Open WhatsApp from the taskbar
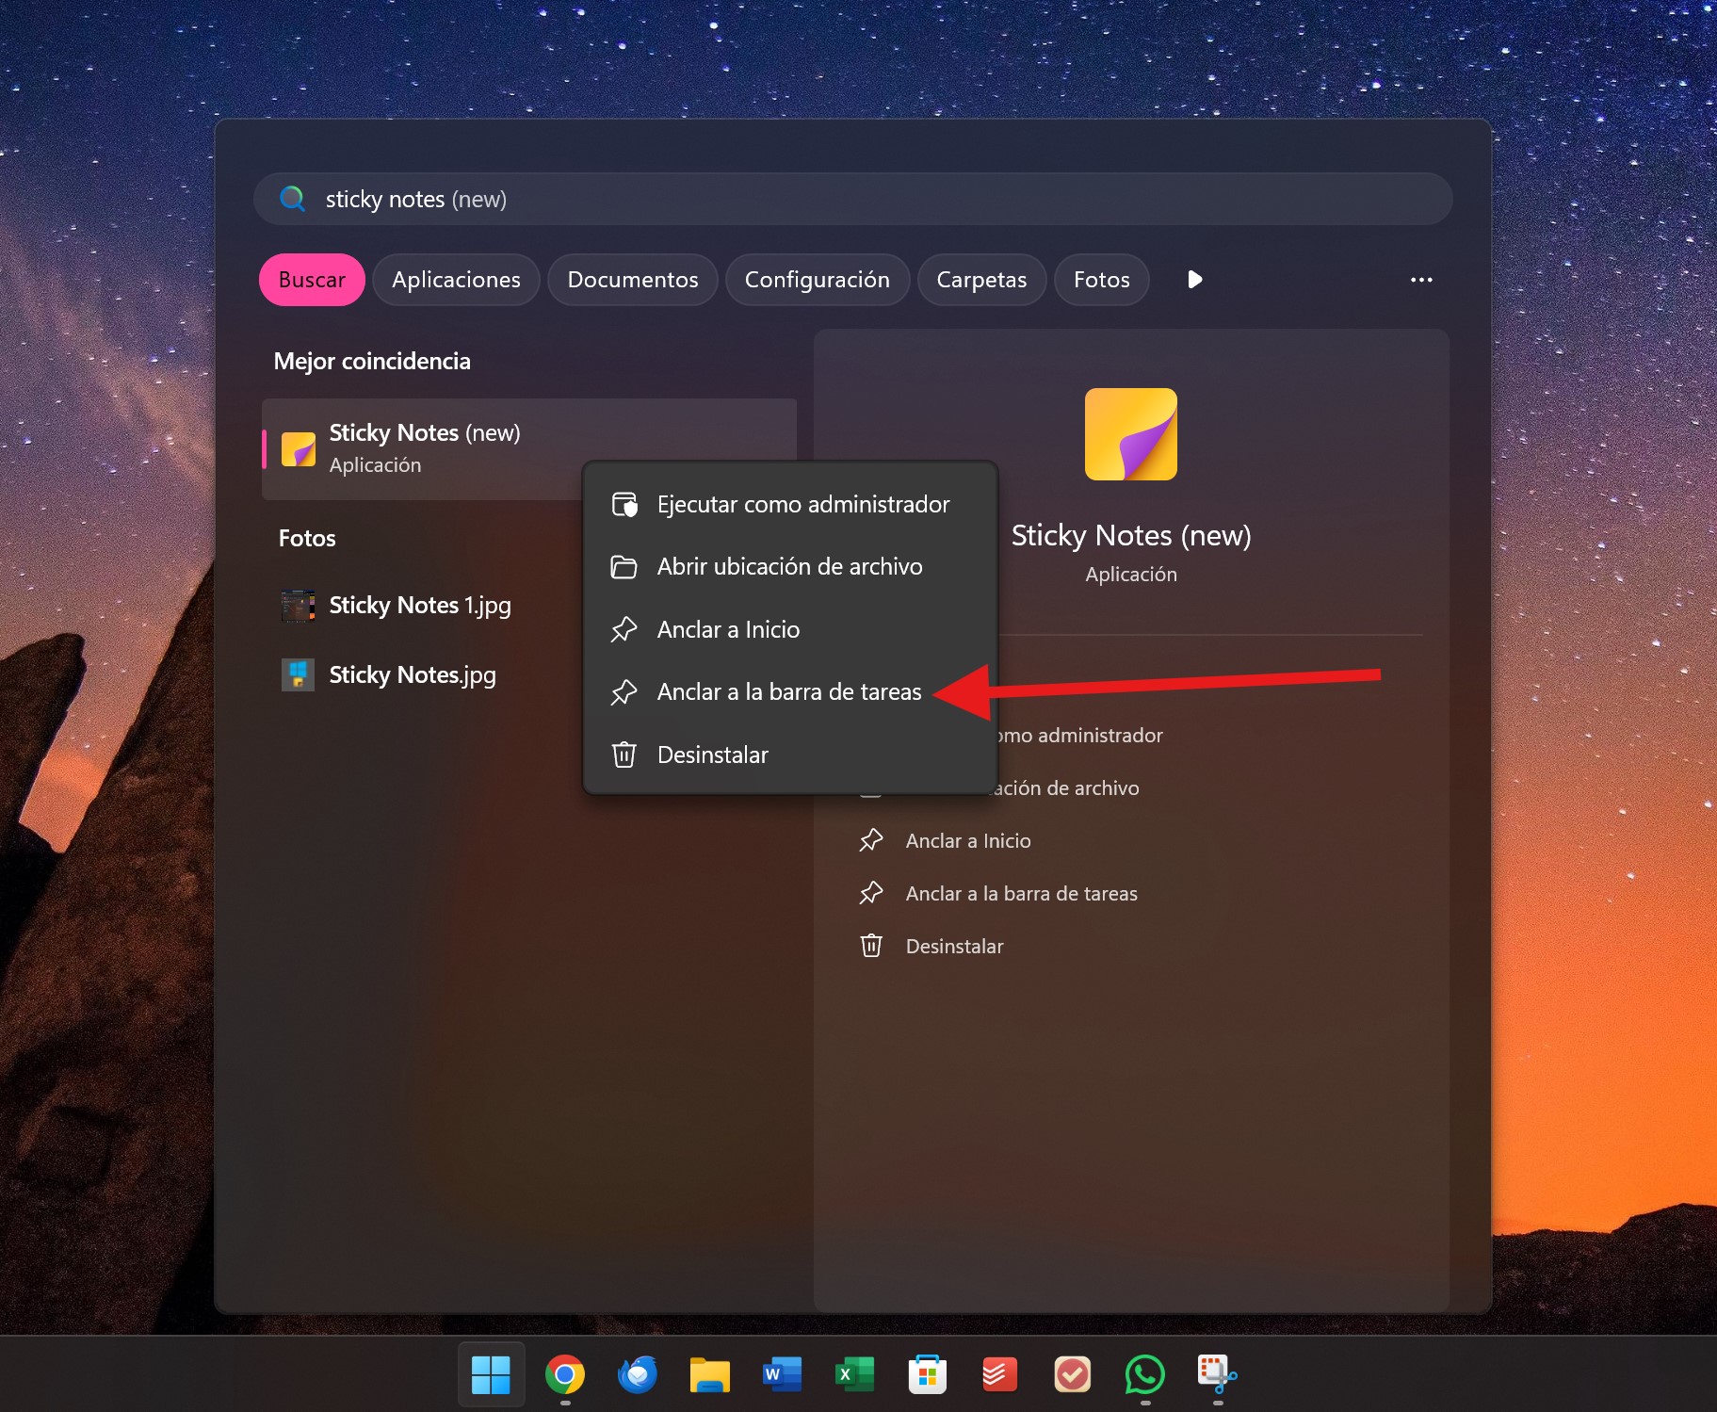The width and height of the screenshot is (1717, 1412). pyautogui.click(x=1144, y=1374)
